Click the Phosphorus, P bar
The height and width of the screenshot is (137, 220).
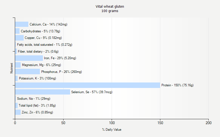click(28, 72)
